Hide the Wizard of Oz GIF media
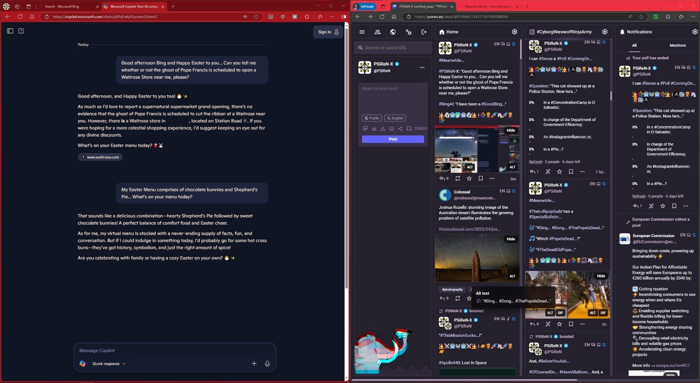Image resolution: width=700 pixels, height=383 pixels. (601, 276)
